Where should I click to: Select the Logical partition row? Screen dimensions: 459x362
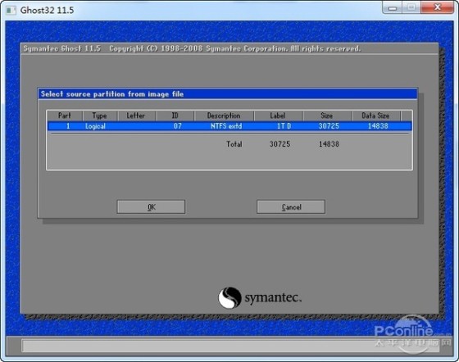[x=229, y=126]
